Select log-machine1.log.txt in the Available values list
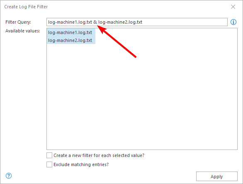The image size is (243, 184). (x=71, y=32)
